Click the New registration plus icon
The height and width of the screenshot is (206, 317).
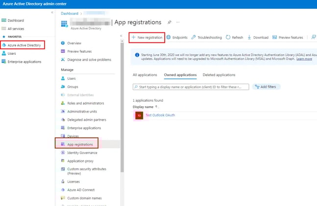133,37
